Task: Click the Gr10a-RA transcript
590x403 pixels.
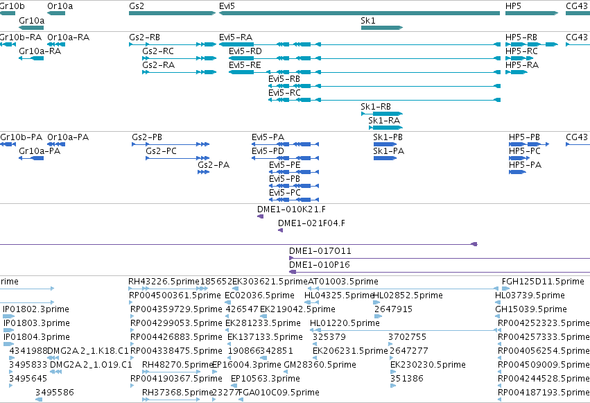Action: [31, 58]
